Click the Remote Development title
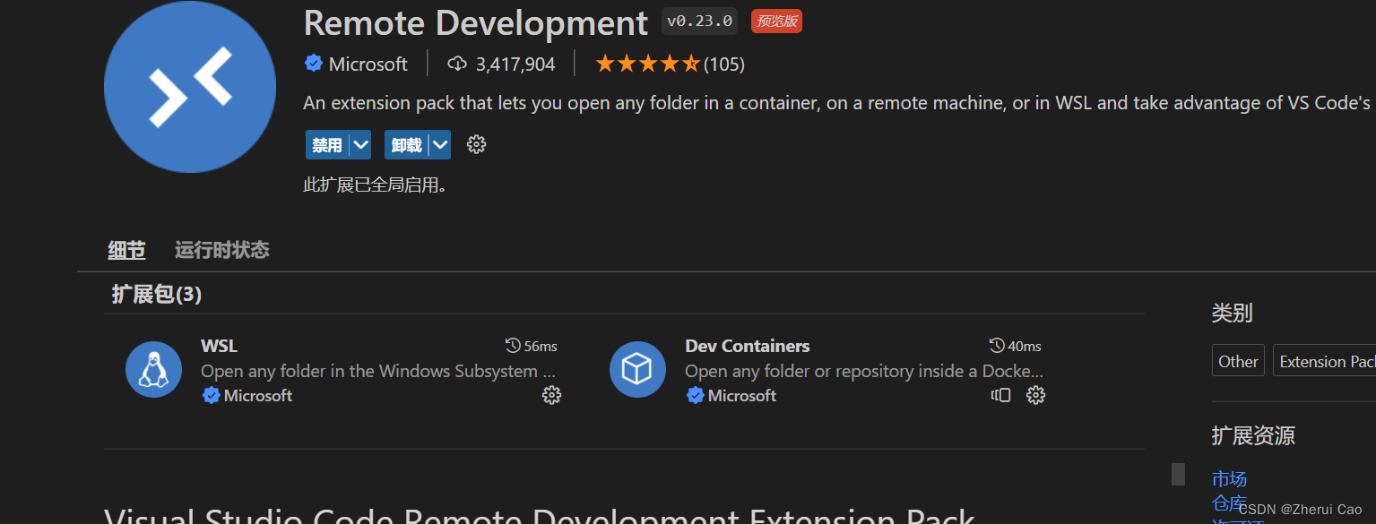The width and height of the screenshot is (1376, 524). [476, 22]
